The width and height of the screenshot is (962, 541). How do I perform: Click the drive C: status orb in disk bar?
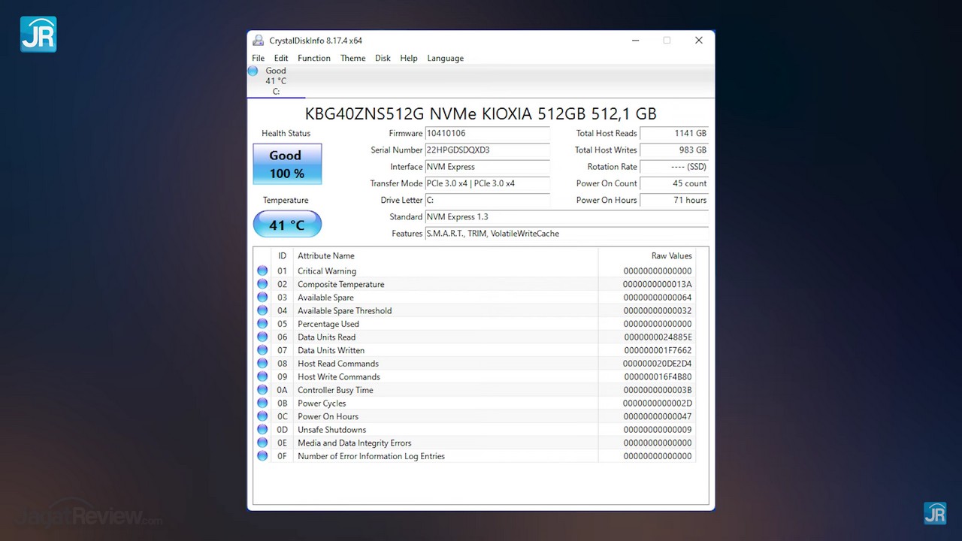(x=253, y=71)
